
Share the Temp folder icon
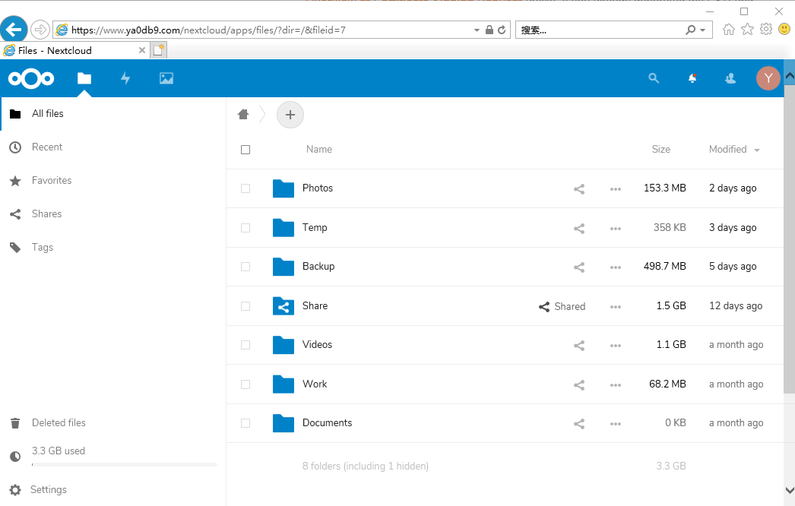point(579,229)
